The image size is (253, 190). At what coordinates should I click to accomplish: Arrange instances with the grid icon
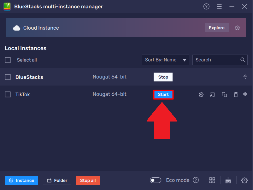pyautogui.click(x=212, y=180)
